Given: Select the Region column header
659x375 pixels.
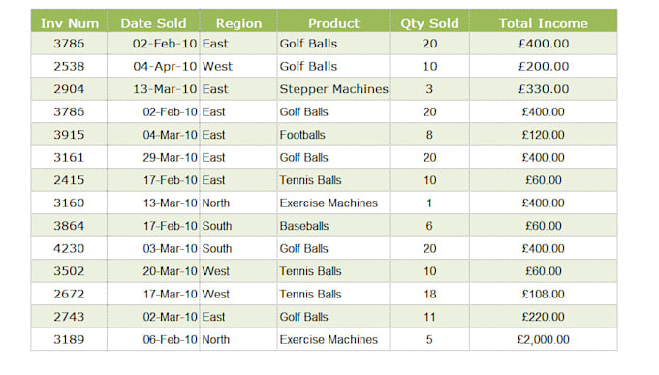Looking at the screenshot, I should pyautogui.click(x=238, y=21).
